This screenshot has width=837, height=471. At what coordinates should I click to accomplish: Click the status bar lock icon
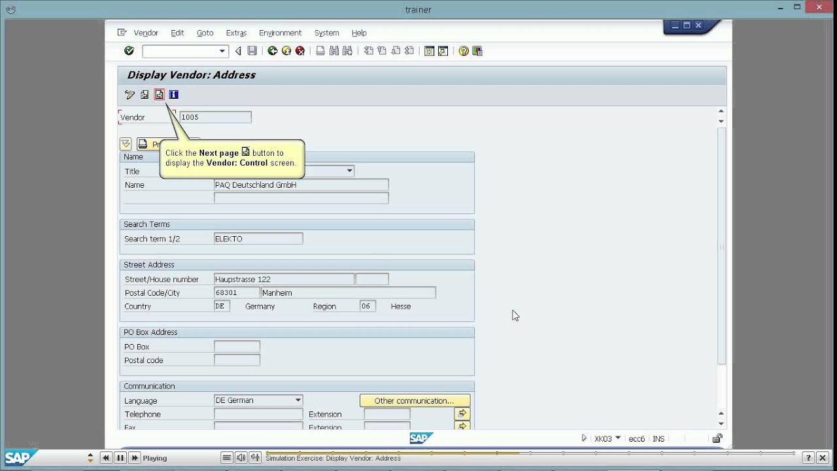tap(717, 438)
